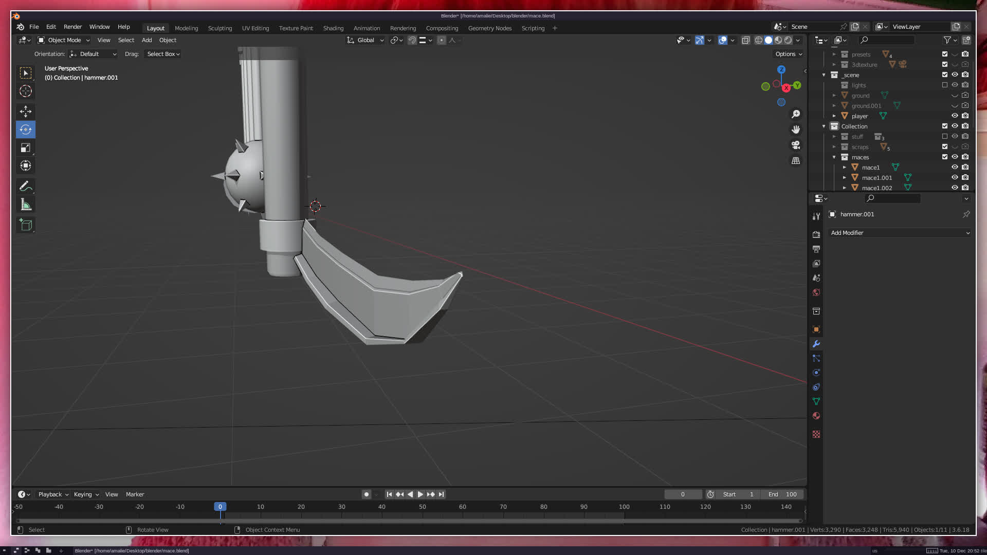Open the Physics properties tab
This screenshot has height=555, width=987.
816,373
